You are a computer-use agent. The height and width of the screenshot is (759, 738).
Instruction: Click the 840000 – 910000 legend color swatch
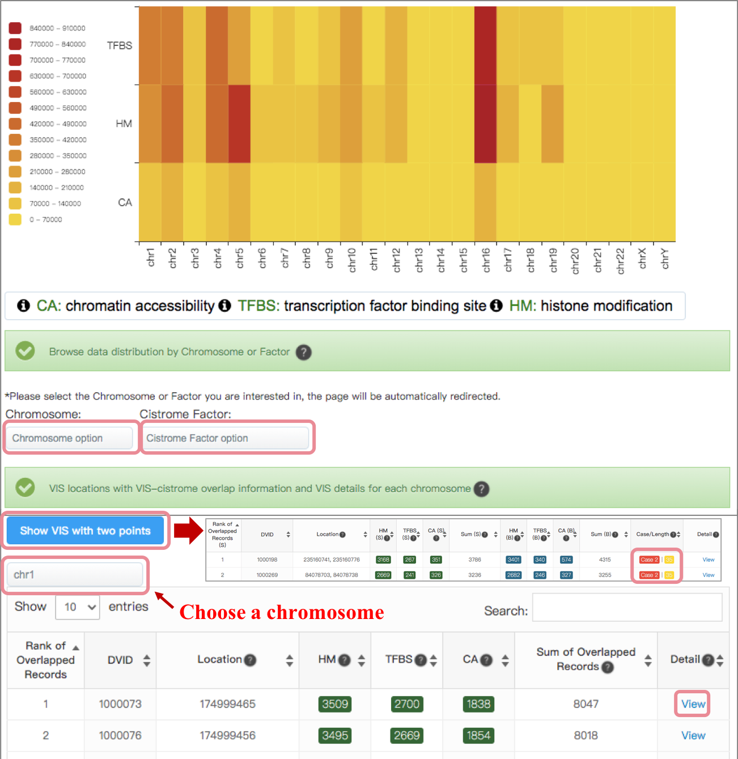coord(15,28)
